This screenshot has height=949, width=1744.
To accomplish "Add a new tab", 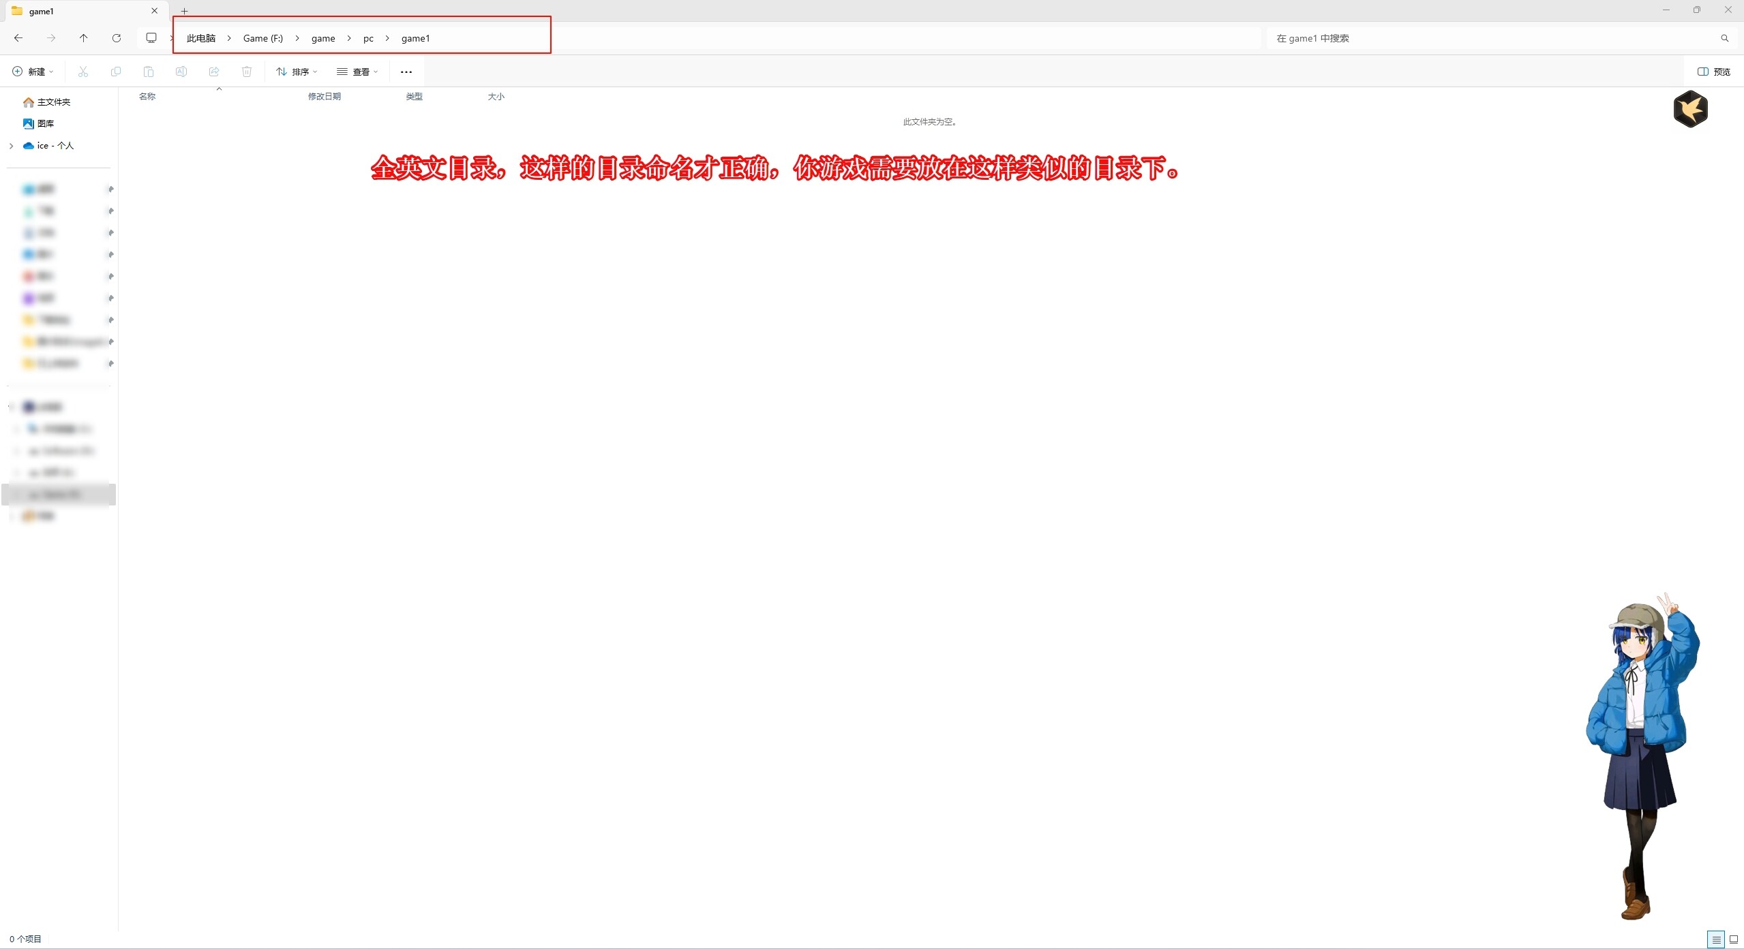I will (184, 11).
